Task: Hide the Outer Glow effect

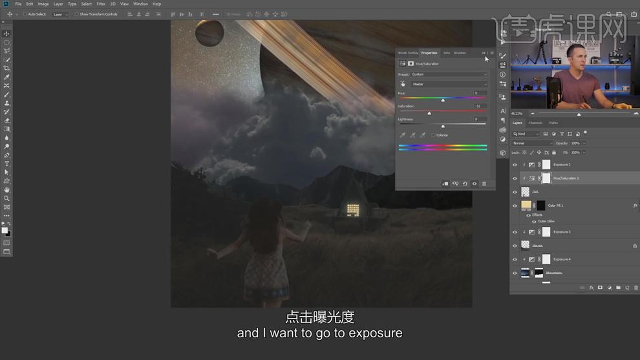Action: pos(534,222)
